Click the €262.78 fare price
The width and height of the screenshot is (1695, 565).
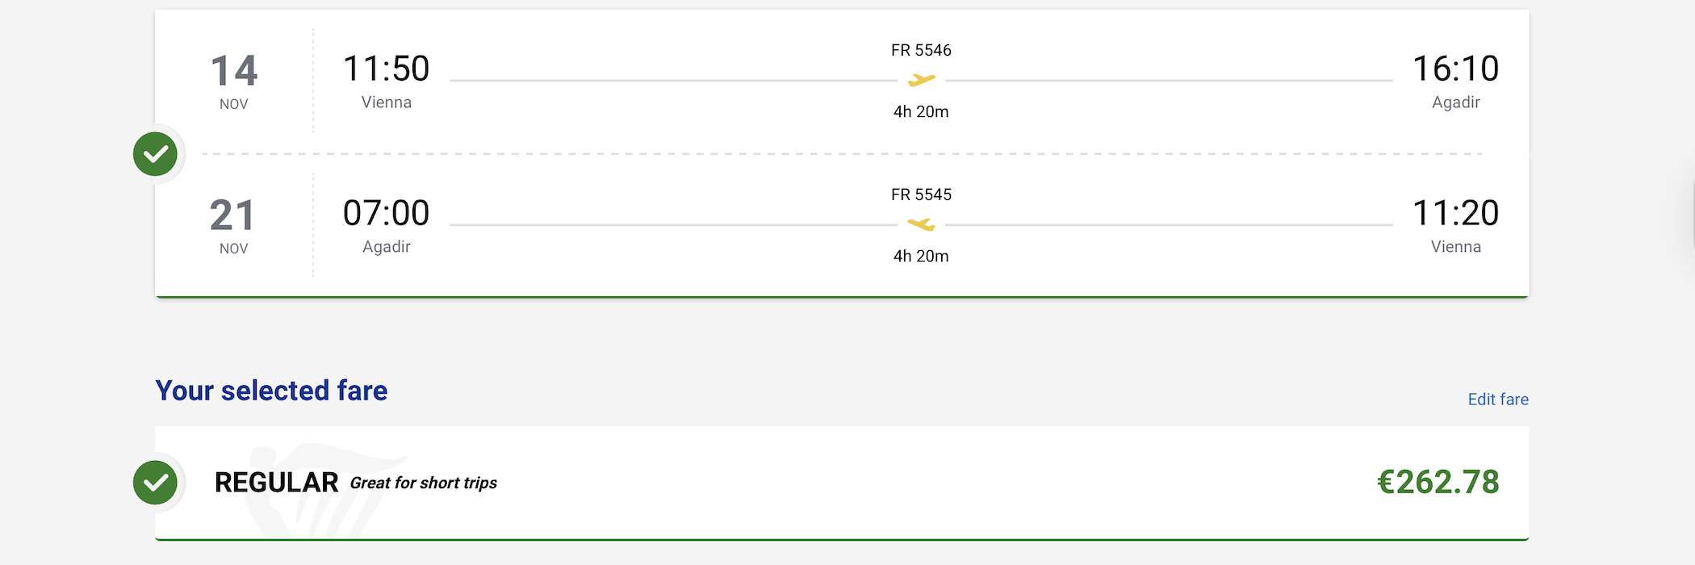(x=1438, y=483)
